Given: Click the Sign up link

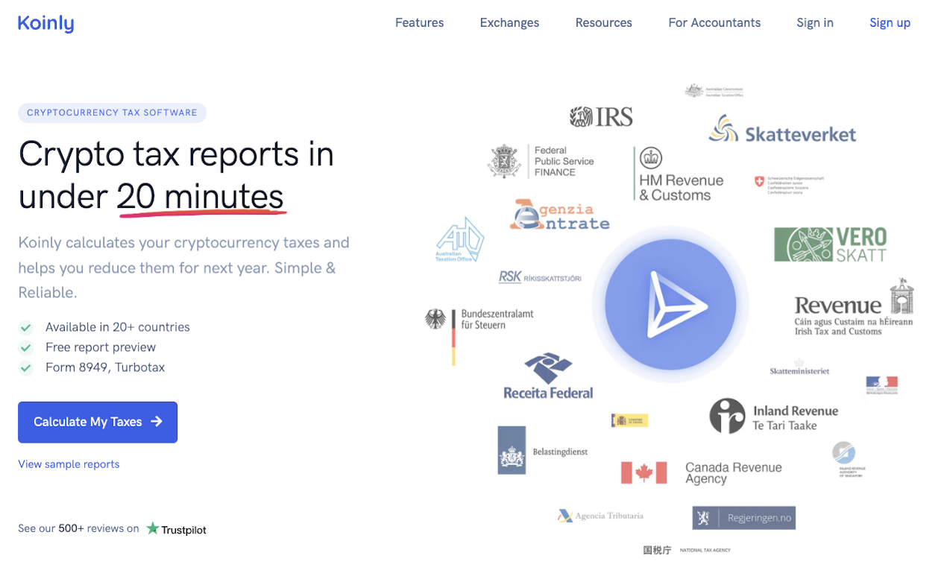Looking at the screenshot, I should click(x=890, y=23).
